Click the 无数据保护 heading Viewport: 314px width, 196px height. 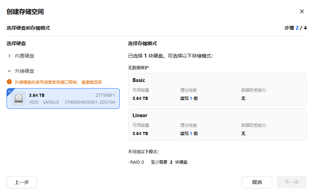138,68
